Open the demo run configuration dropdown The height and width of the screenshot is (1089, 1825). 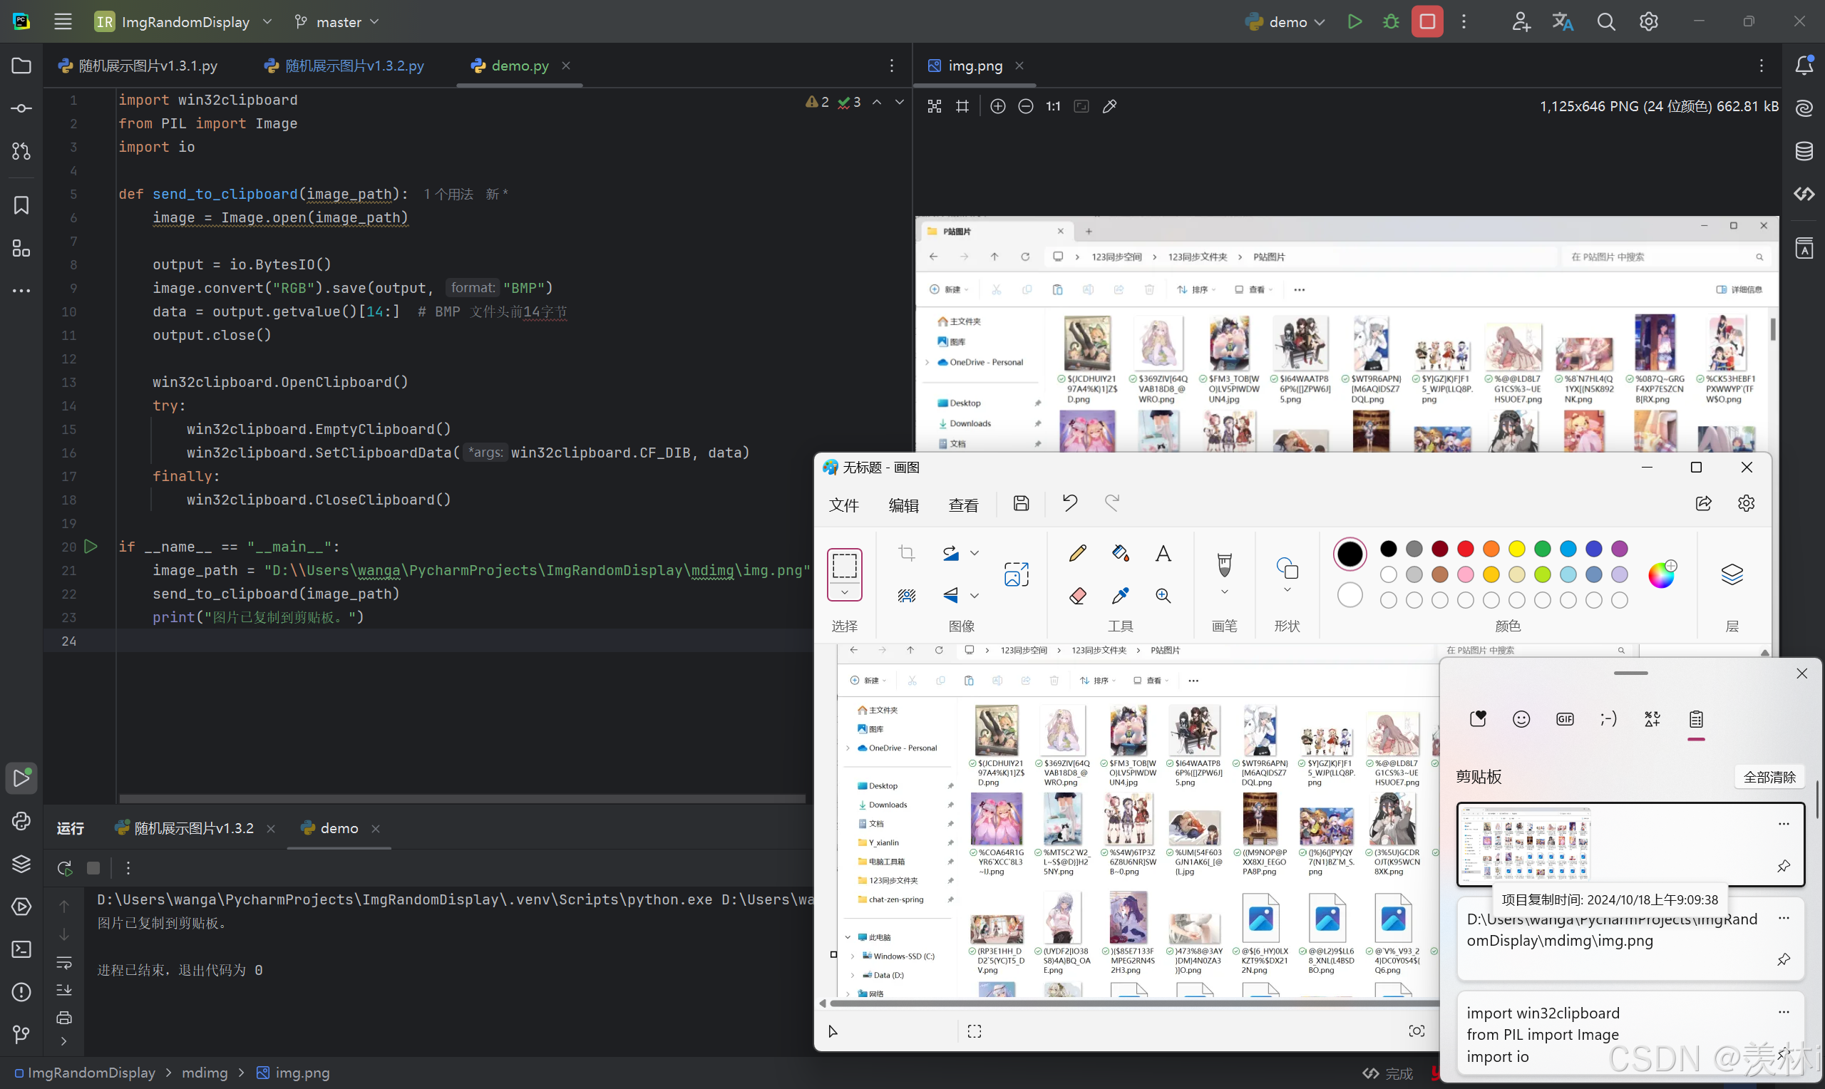click(x=1288, y=22)
